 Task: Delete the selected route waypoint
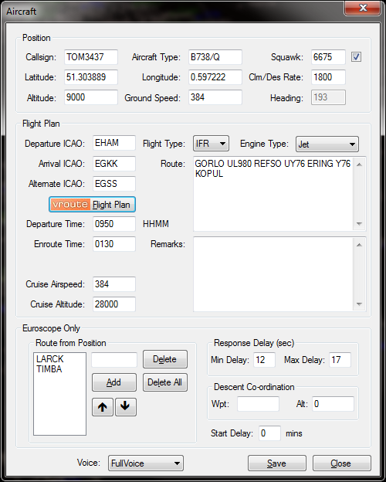(x=165, y=359)
